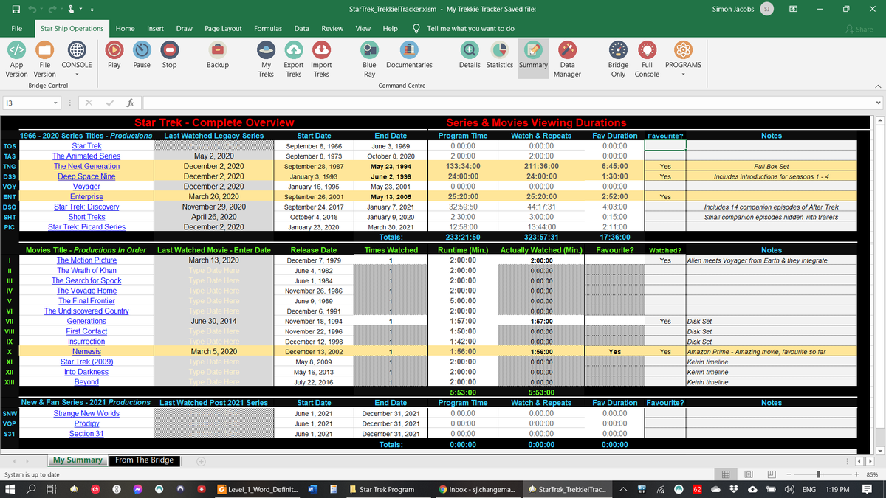886x498 pixels.
Task: Click the vertical scrollbar down arrow
Action: pos(879,450)
